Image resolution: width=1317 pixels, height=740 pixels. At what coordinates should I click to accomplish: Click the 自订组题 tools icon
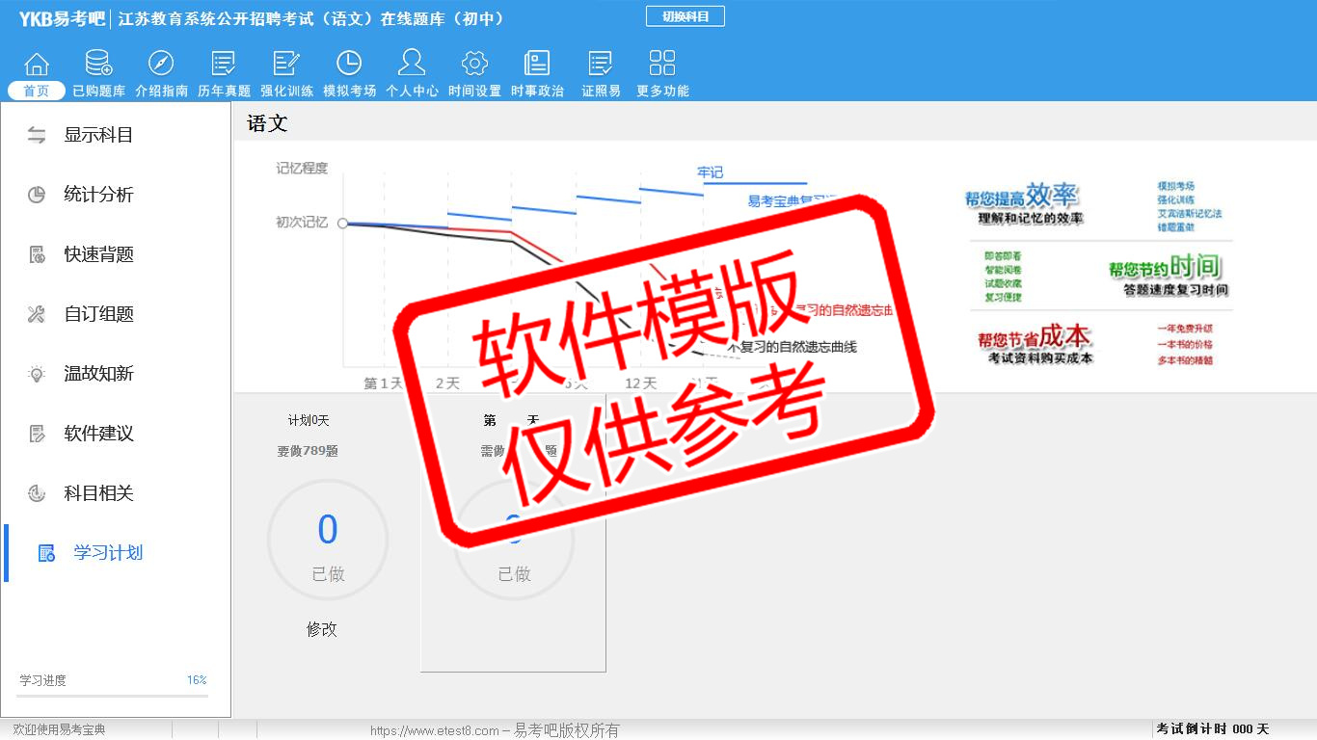tap(37, 314)
